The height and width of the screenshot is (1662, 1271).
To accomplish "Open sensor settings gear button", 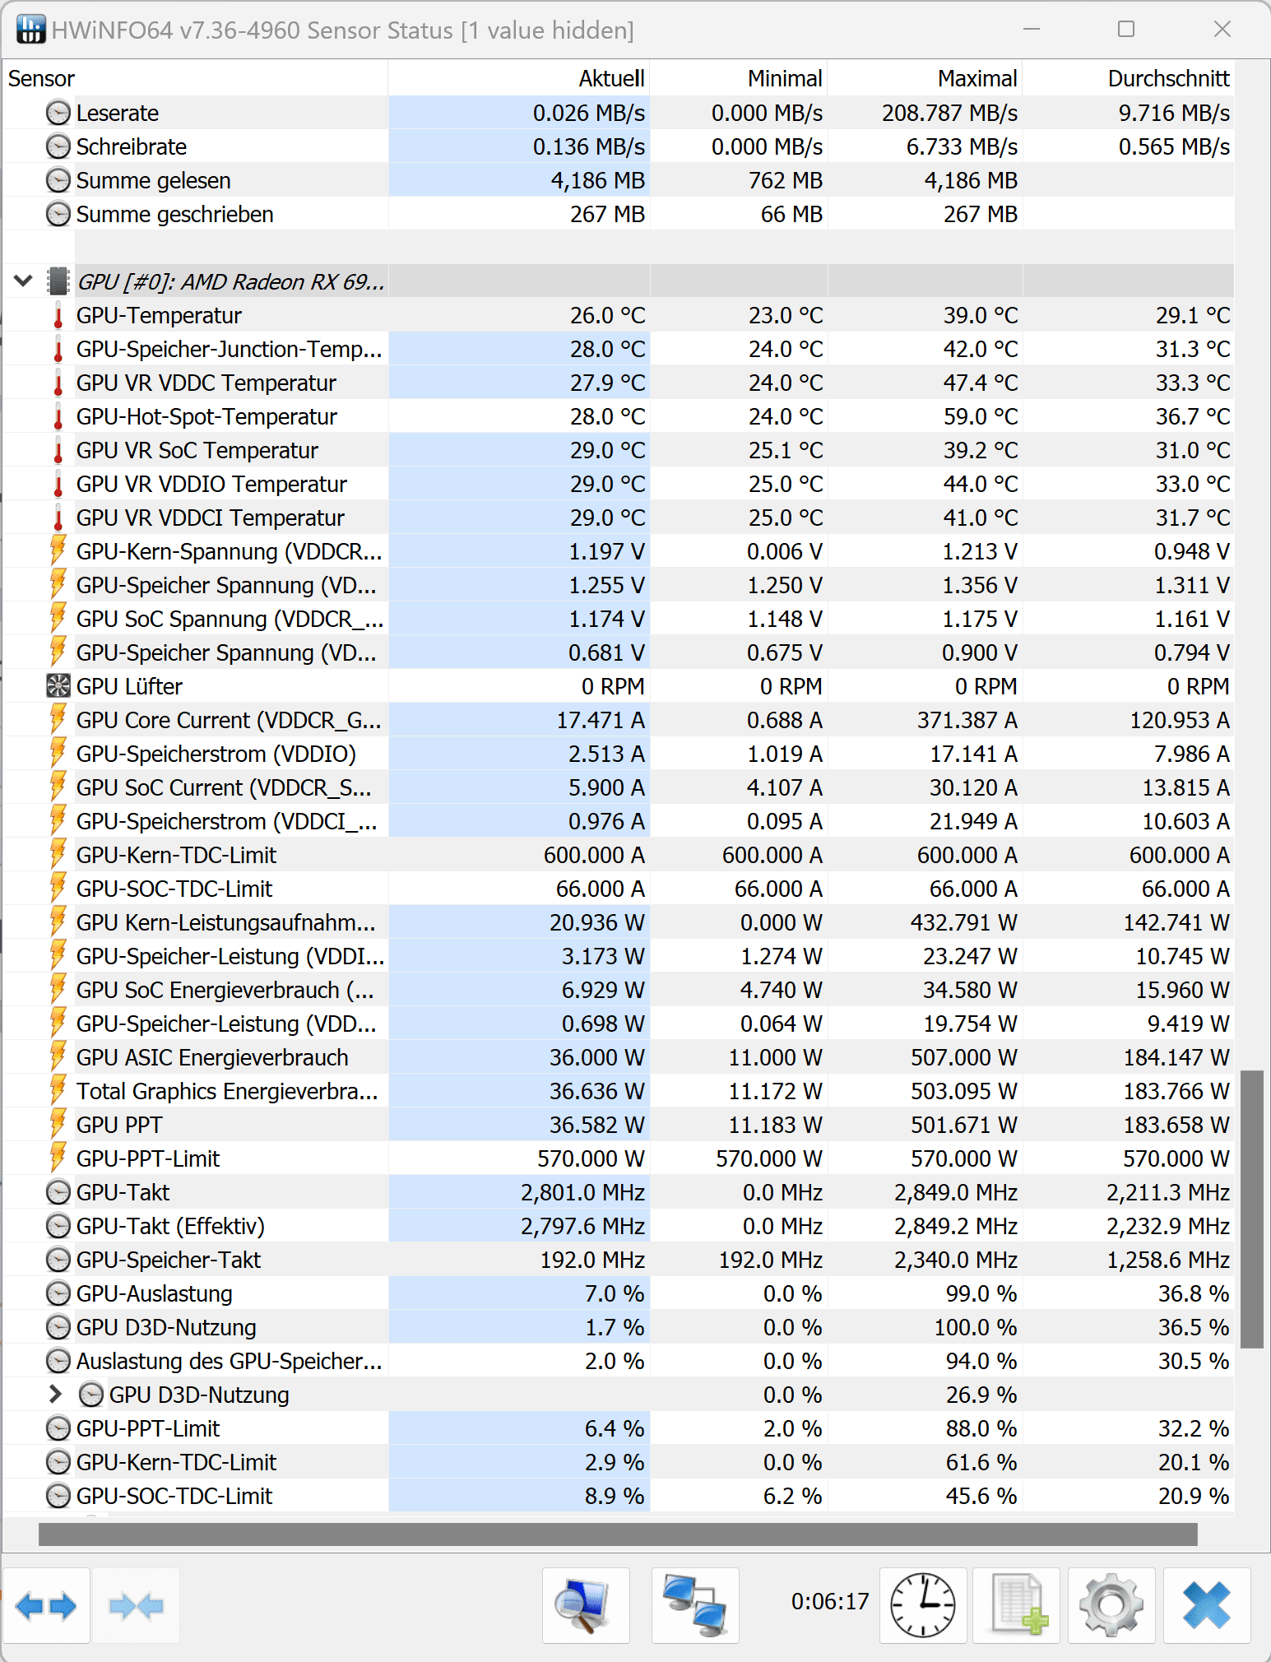I will click(1111, 1605).
